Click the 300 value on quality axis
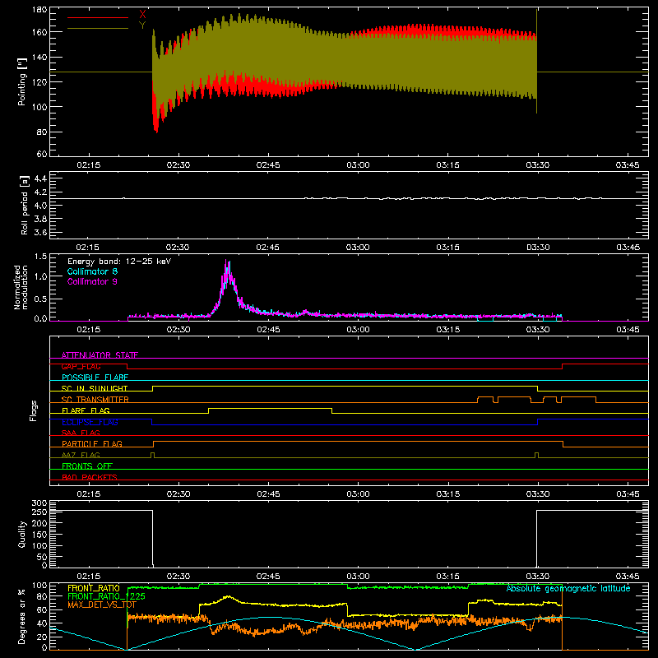 [x=39, y=503]
